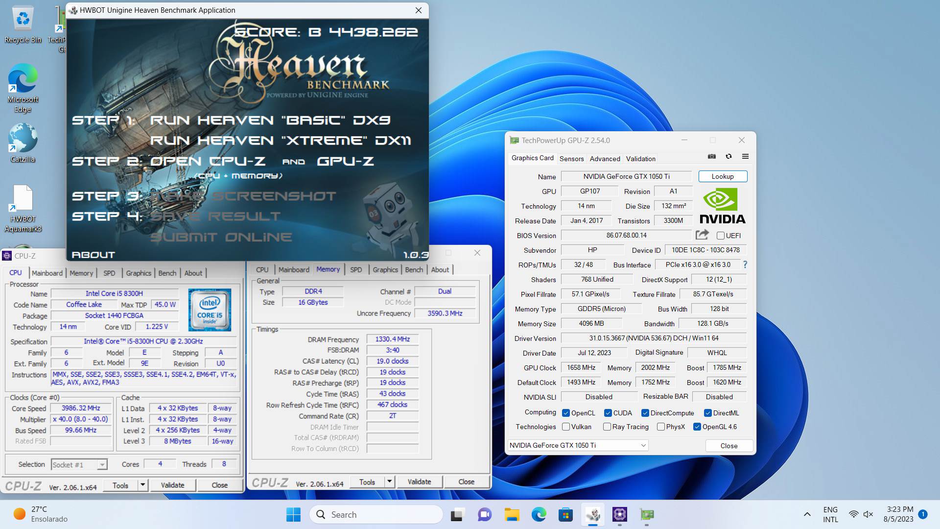Toggle OpenCL checkbox in GPU-Z
Image resolution: width=940 pixels, height=529 pixels.
pos(566,413)
